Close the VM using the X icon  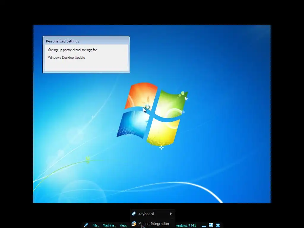point(218,225)
